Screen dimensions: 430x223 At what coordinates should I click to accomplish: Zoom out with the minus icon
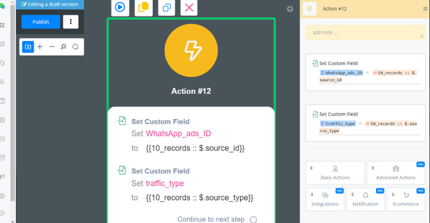coord(52,47)
